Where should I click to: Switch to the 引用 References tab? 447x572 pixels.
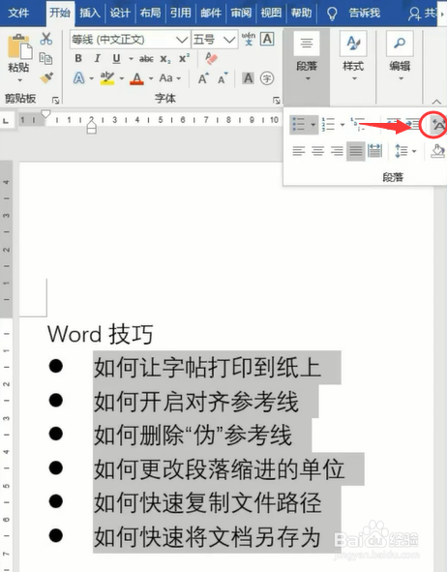[x=181, y=14]
